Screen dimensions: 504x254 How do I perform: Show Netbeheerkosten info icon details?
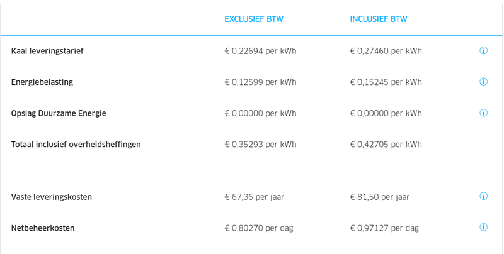point(483,228)
